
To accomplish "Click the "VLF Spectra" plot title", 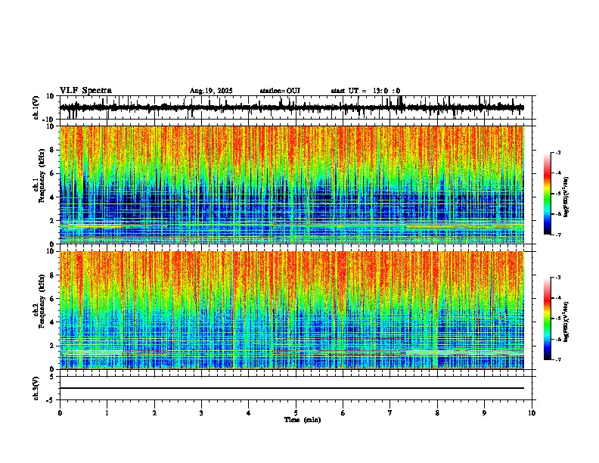I will point(85,91).
